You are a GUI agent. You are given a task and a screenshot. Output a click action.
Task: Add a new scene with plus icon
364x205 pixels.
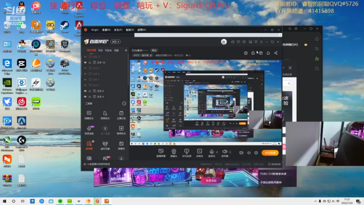click(126, 50)
